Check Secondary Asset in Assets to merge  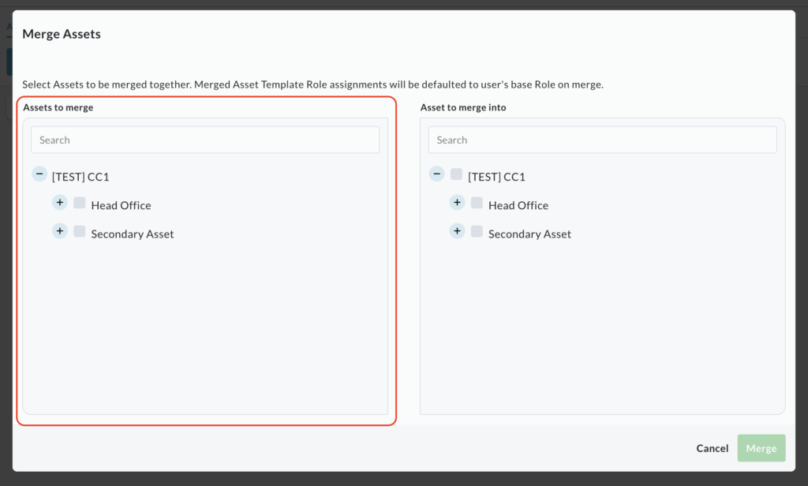point(80,231)
